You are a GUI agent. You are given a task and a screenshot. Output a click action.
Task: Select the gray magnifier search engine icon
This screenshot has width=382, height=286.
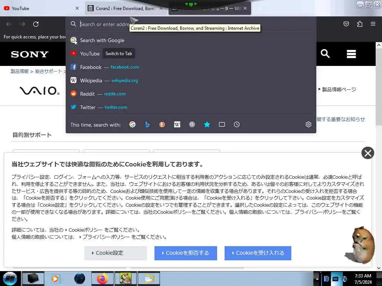(192, 124)
